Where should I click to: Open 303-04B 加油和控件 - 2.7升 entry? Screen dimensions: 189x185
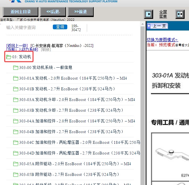coord(71,132)
